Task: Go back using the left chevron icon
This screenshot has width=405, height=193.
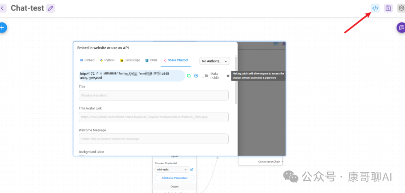Action: tap(3, 8)
